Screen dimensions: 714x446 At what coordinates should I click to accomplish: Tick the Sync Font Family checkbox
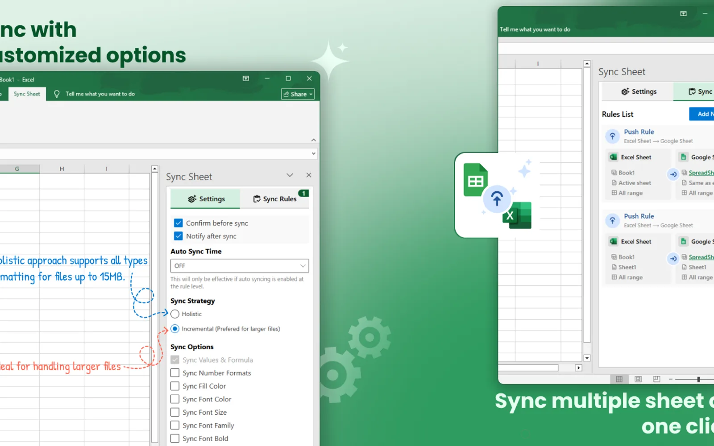(x=175, y=425)
